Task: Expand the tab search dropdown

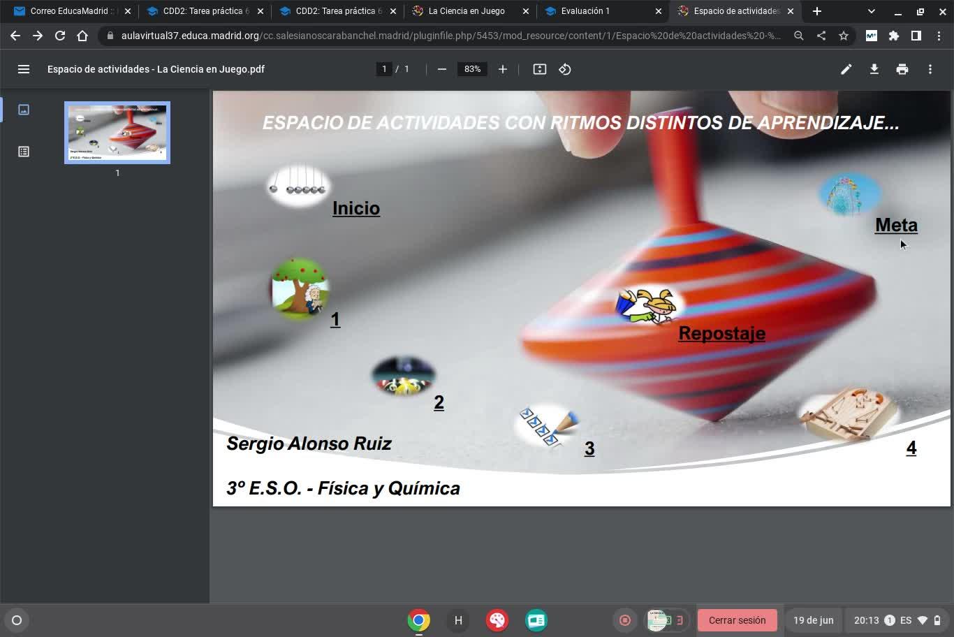Action: tap(871, 11)
